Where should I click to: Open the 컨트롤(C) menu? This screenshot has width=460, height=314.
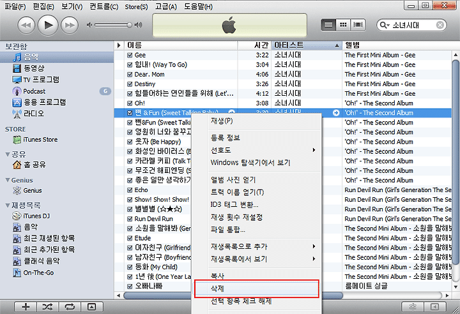click(104, 6)
